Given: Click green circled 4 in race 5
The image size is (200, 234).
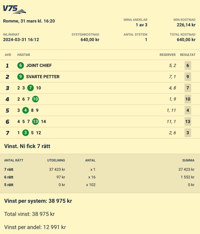Looking at the screenshot, I should tap(26, 110).
